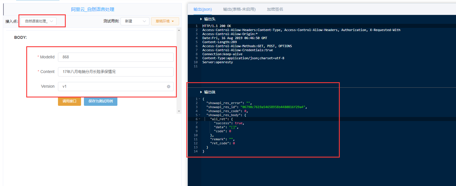Select the "code": 0 line under ali_ret
Image resolution: width=456 pixels, height=186 pixels.
(x=222, y=131)
